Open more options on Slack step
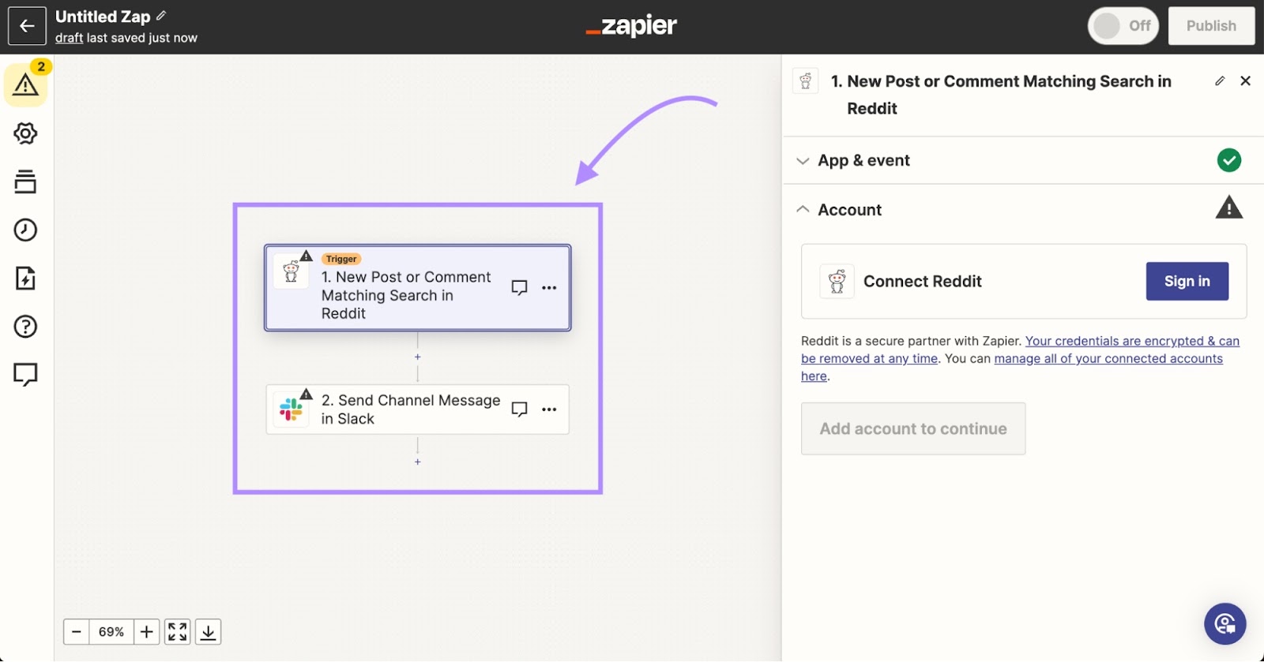Viewport: 1264px width, 662px height. (x=549, y=410)
